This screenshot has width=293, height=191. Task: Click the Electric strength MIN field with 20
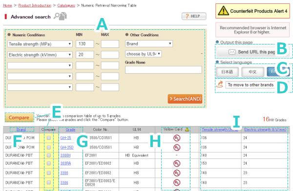click(x=85, y=55)
